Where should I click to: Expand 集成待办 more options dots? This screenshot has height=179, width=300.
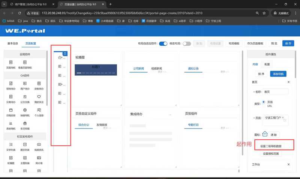click(x=170, y=115)
